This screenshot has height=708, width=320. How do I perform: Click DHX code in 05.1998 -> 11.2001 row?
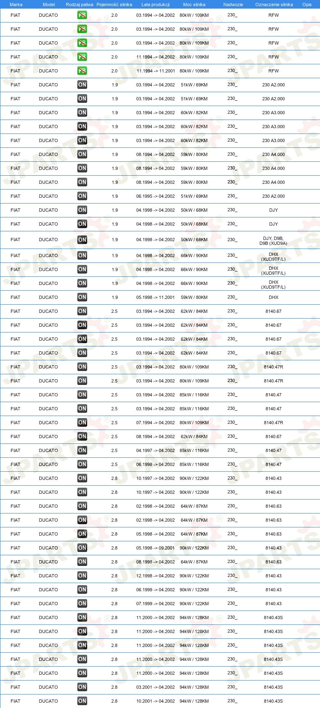[273, 297]
